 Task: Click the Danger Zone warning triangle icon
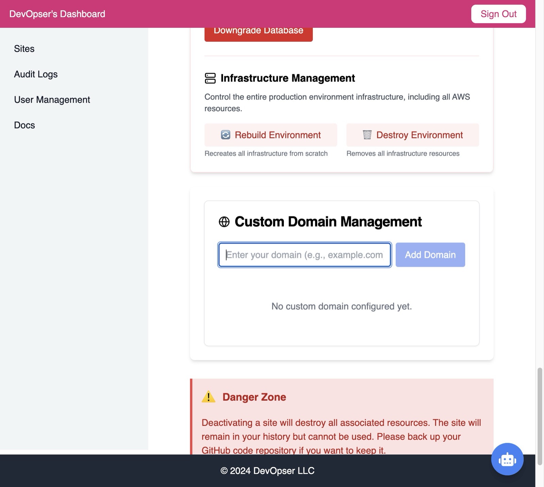click(208, 397)
